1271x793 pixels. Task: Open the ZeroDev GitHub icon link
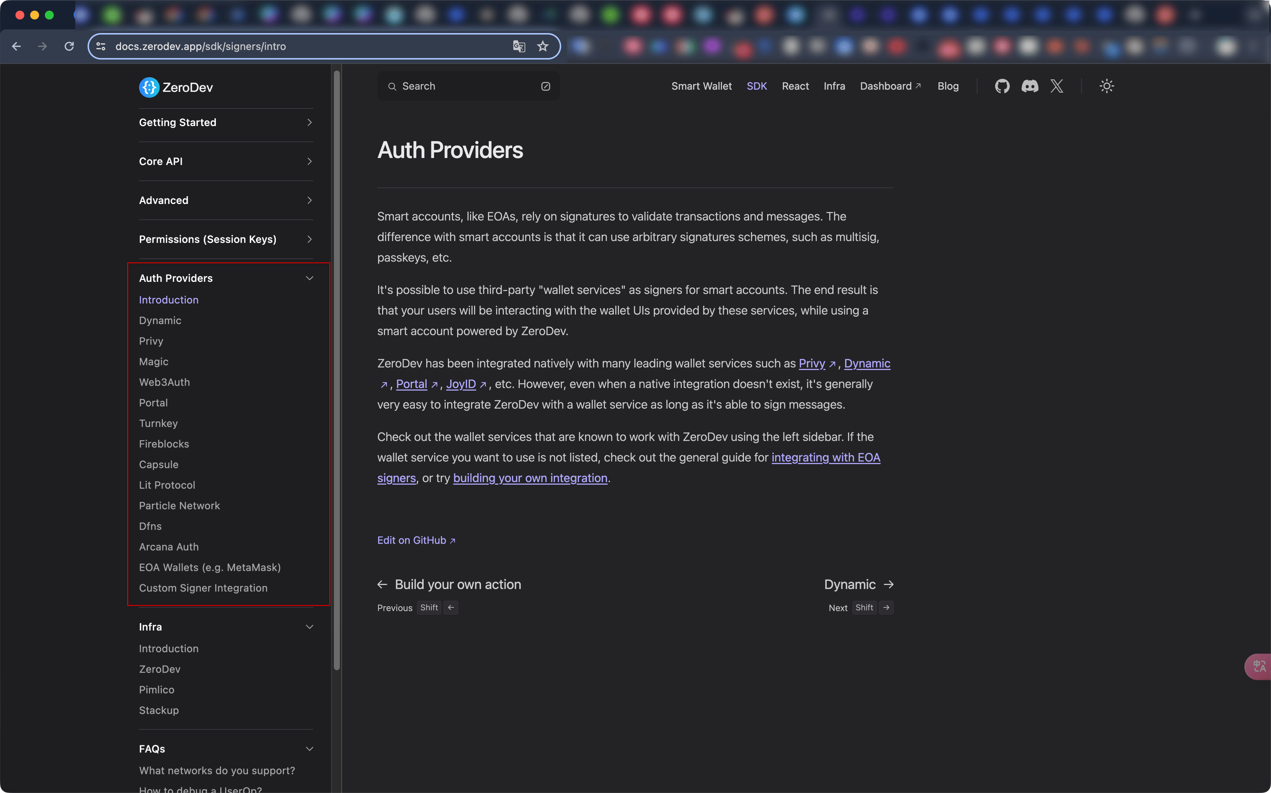point(1002,86)
